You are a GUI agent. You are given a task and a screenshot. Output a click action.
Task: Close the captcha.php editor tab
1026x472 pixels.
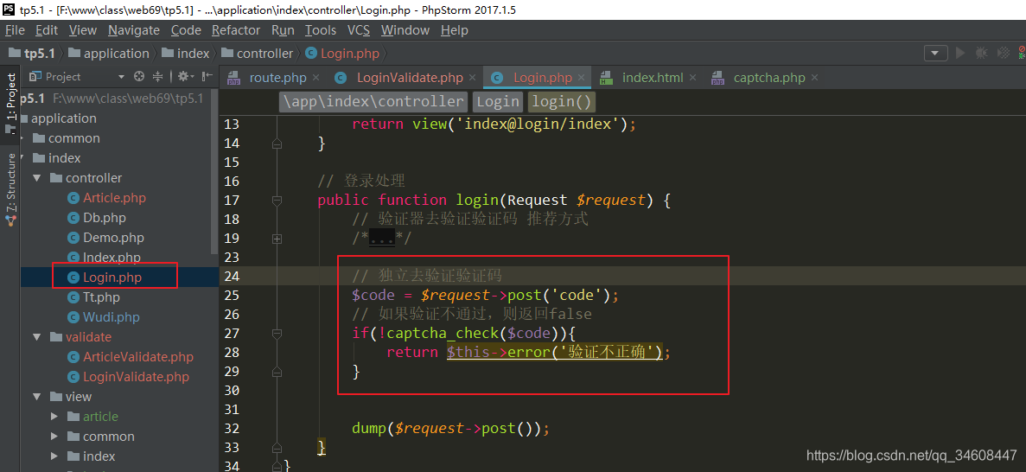(x=814, y=78)
